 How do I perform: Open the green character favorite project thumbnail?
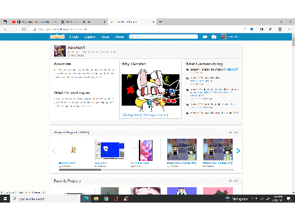[x=218, y=191]
